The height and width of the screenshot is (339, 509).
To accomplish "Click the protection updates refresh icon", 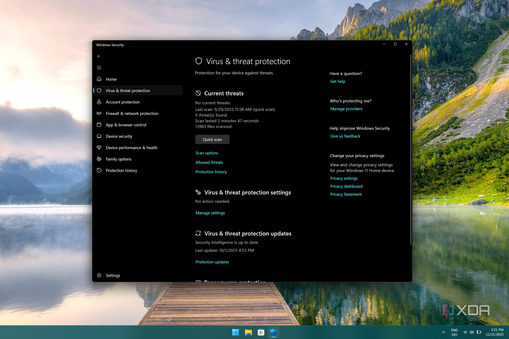I will (198, 233).
